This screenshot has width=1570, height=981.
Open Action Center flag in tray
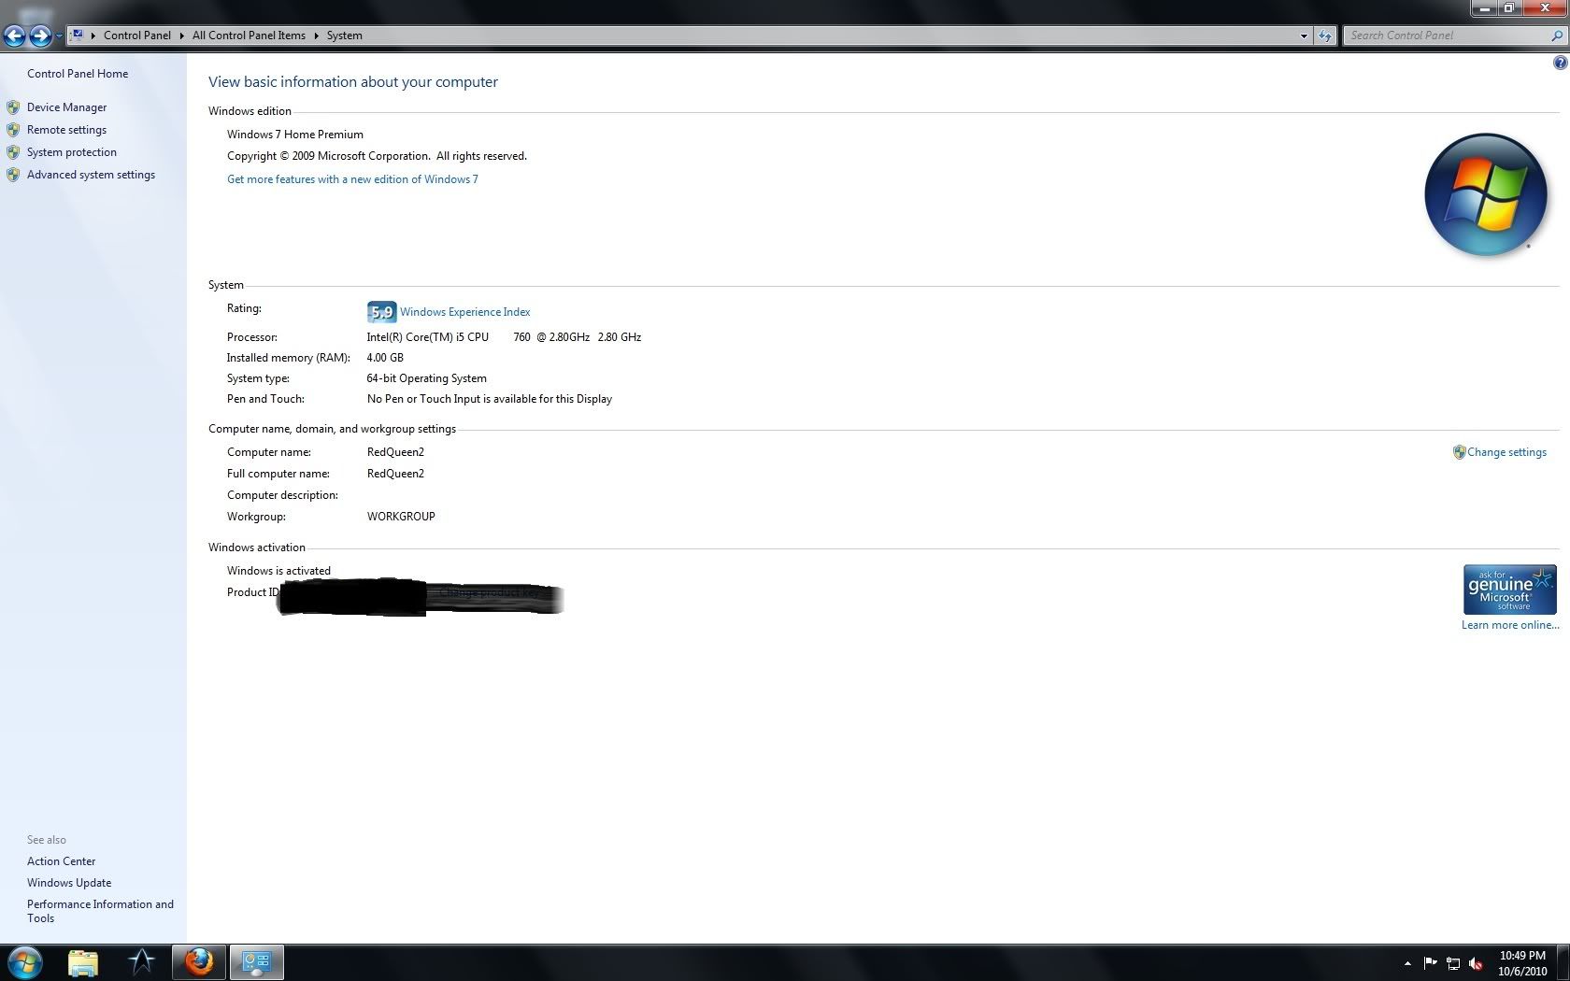[x=1430, y=963]
